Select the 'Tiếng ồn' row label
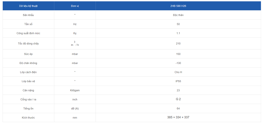 28,109
